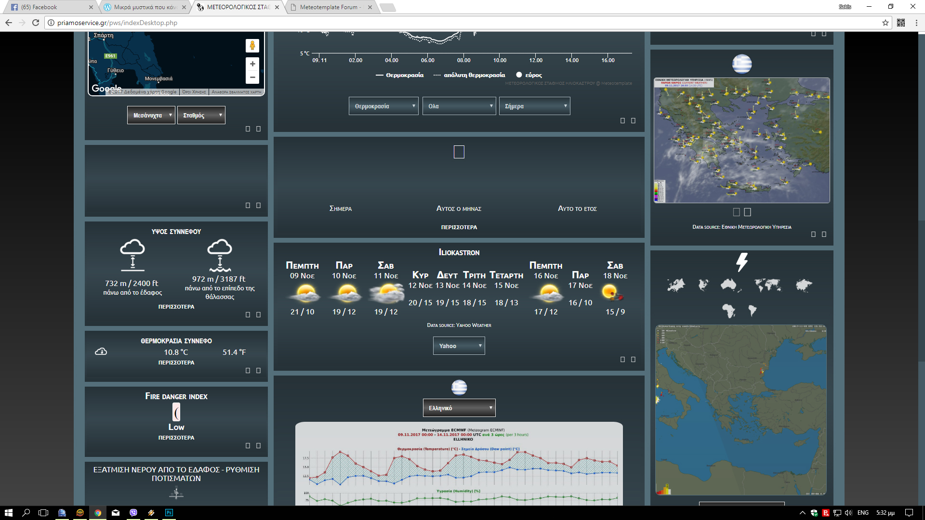
Task: Click ΠΕΡΙΣΣΟΤΕΡΑ under Fire Danger Index
Action: click(176, 438)
